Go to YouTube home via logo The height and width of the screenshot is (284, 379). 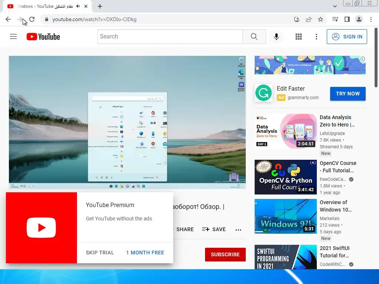43,37
